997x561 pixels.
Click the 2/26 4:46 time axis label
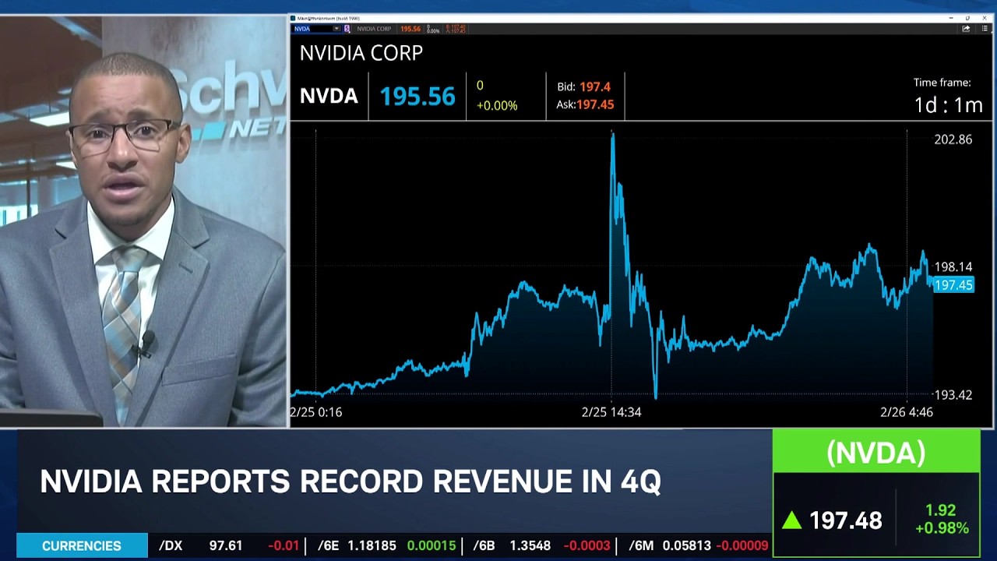tap(907, 412)
